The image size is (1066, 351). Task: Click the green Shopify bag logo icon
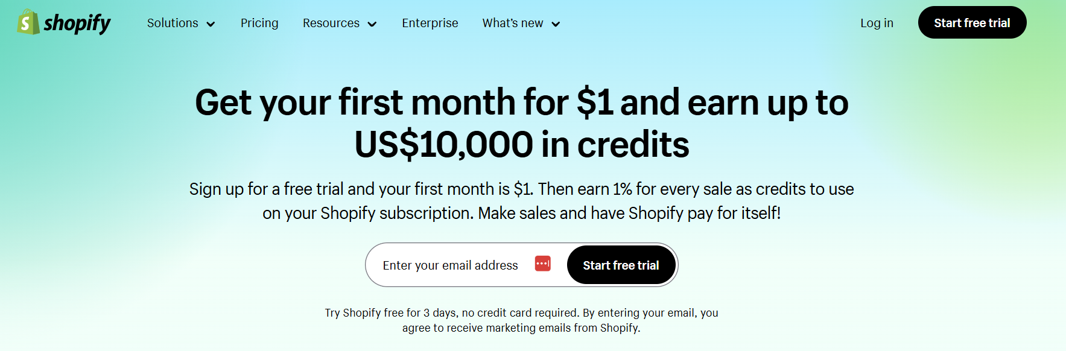point(28,22)
